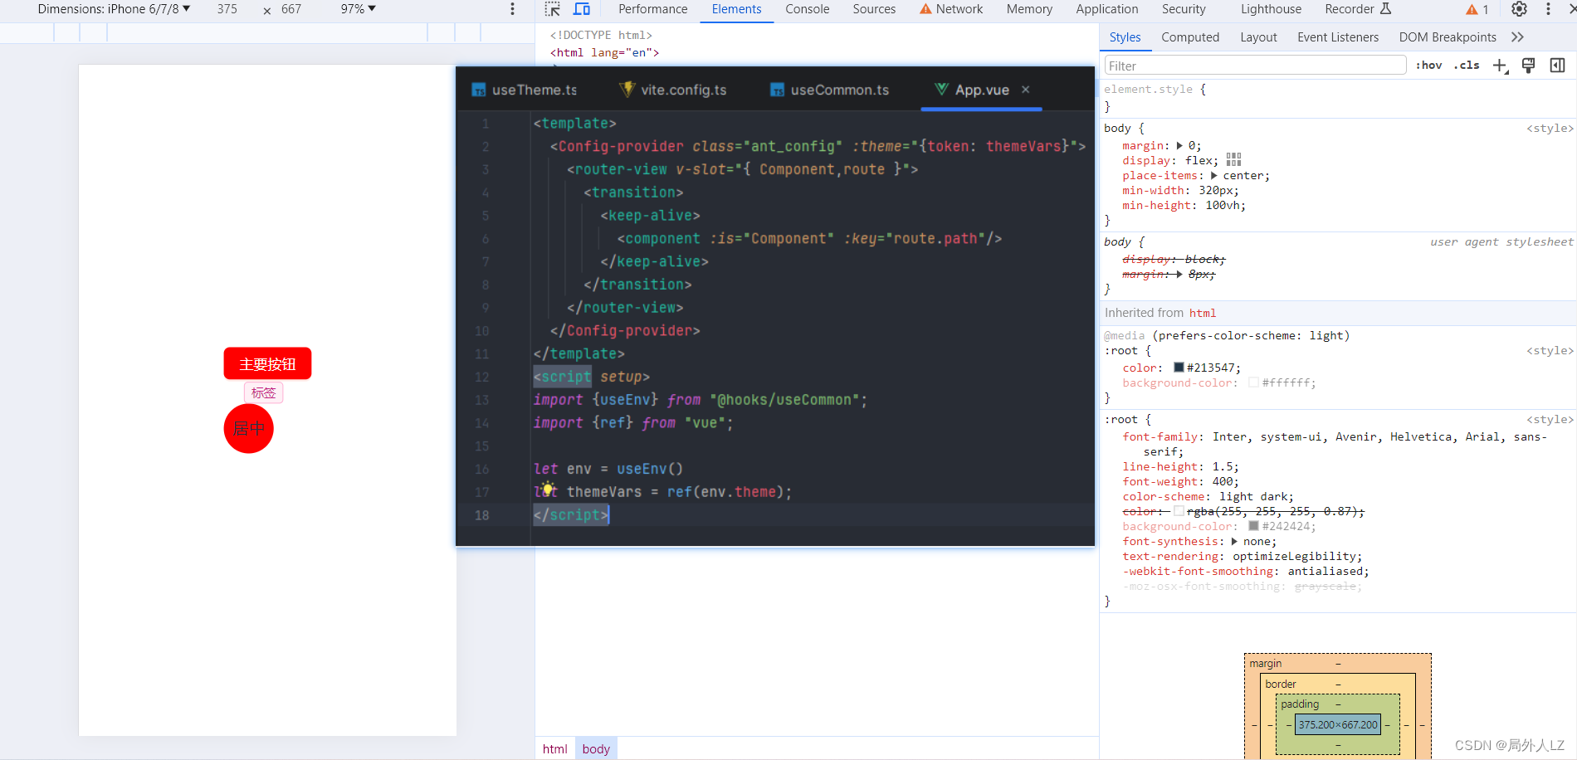
Task: Open the DOM Breakpoints tab
Action: click(x=1448, y=37)
